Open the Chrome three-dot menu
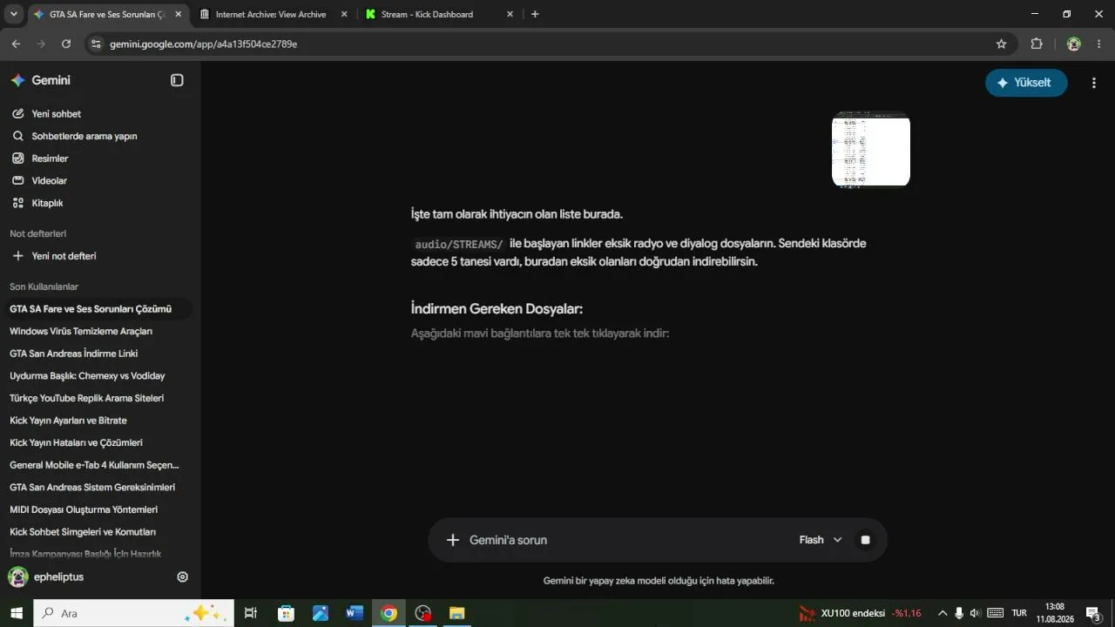Screen dimensions: 1115x627 pos(1098,44)
